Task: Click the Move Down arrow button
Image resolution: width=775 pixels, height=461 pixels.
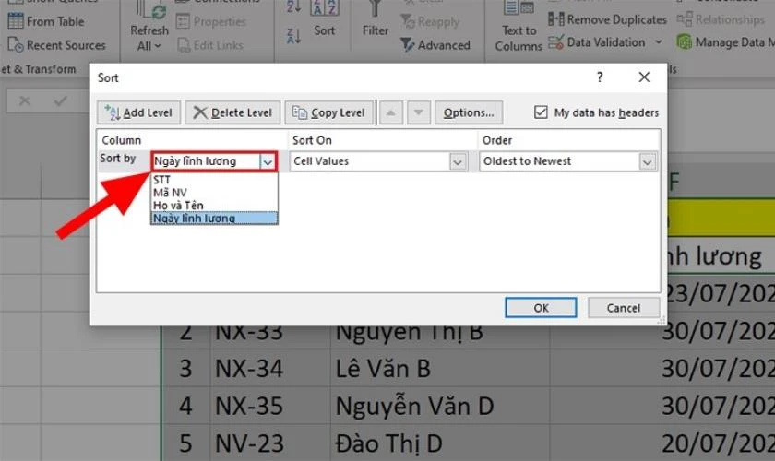Action: [x=419, y=112]
